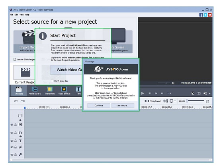Viewport: 219px width, 168px height.
Task: Mute the preview volume speaker
Action: pyautogui.click(x=205, y=93)
